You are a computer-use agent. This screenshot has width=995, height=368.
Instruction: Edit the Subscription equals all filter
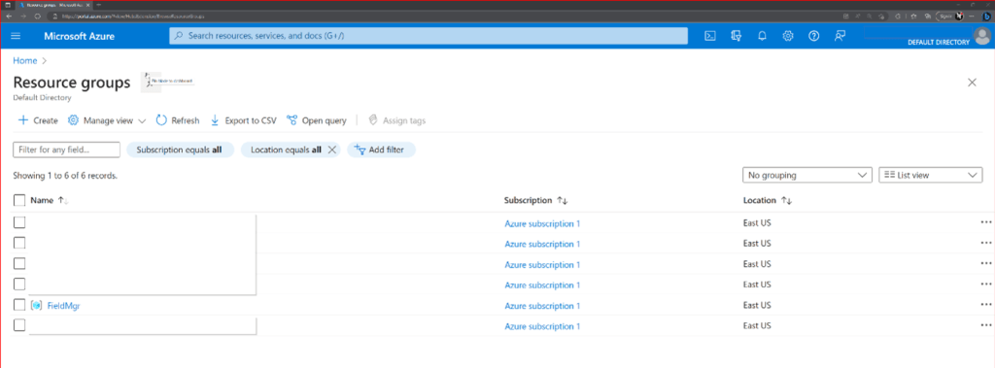pos(180,150)
